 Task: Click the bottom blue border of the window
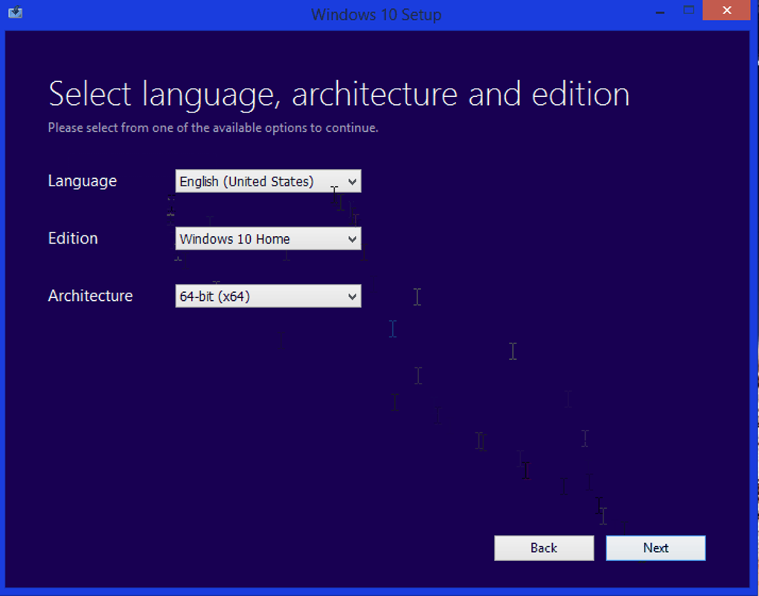[379, 592]
